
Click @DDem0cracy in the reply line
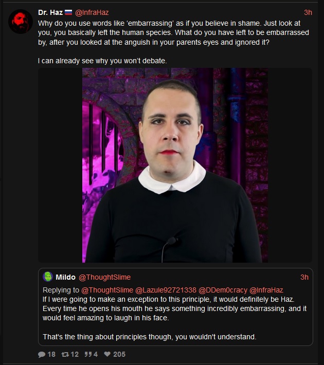pyautogui.click(x=223, y=290)
